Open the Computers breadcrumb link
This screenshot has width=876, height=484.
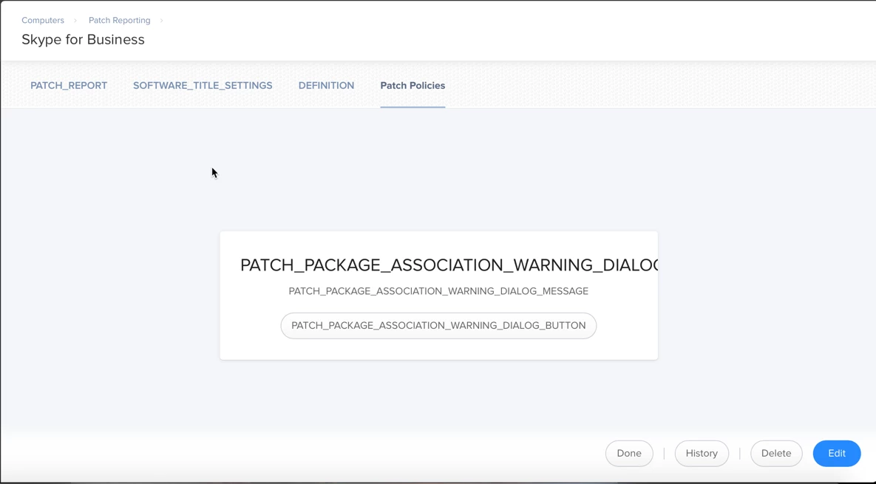pos(43,20)
